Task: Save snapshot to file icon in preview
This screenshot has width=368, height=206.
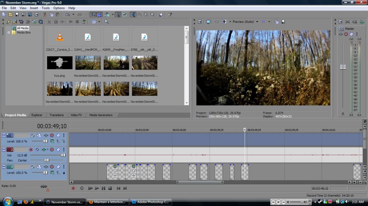Action: tap(283, 22)
